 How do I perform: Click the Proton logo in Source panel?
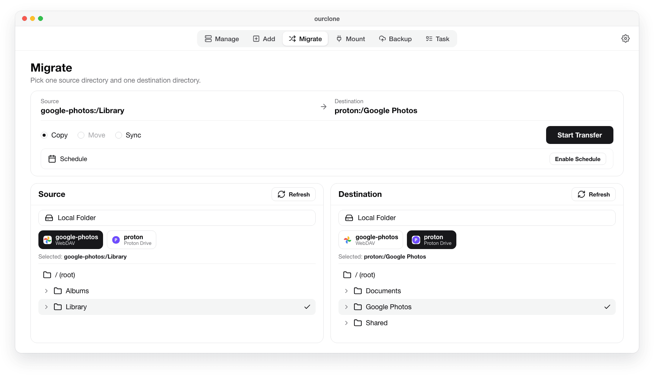tap(116, 240)
